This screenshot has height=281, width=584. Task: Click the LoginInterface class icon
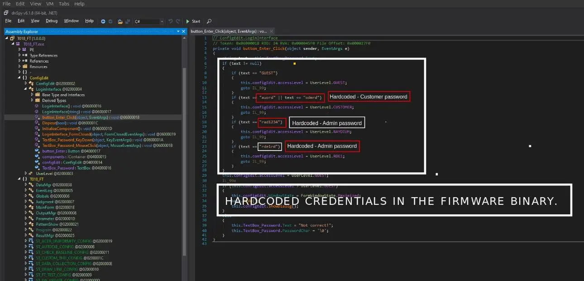pyautogui.click(x=31, y=89)
